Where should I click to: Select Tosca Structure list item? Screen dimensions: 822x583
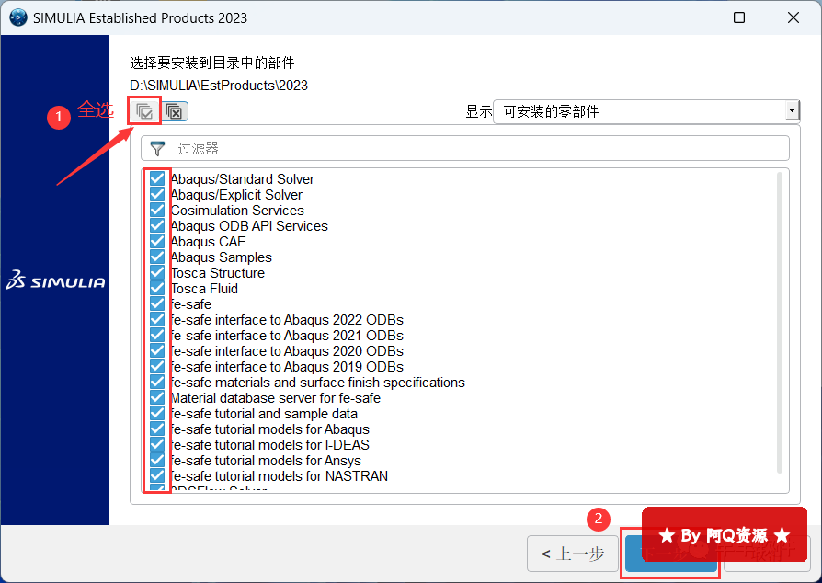click(x=218, y=273)
